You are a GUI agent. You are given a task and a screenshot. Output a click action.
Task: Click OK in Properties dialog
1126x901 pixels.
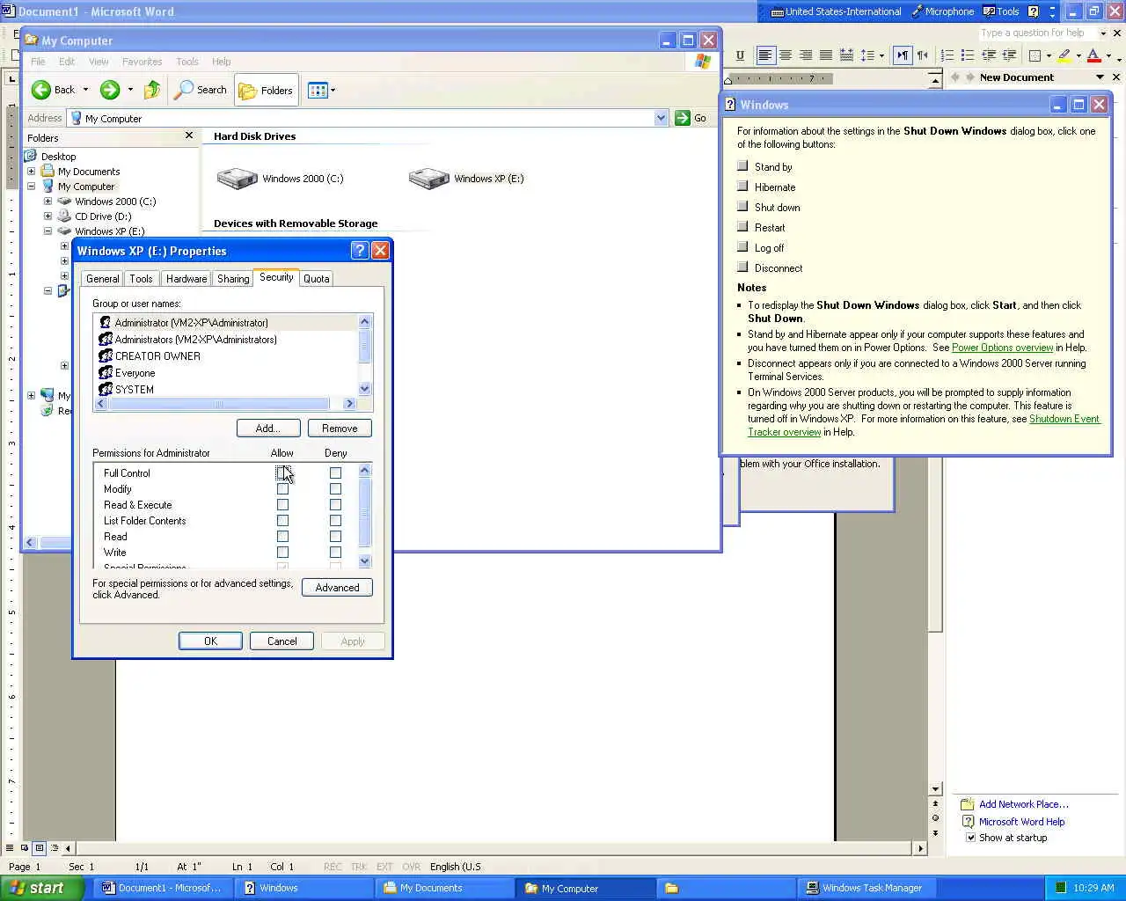(210, 641)
